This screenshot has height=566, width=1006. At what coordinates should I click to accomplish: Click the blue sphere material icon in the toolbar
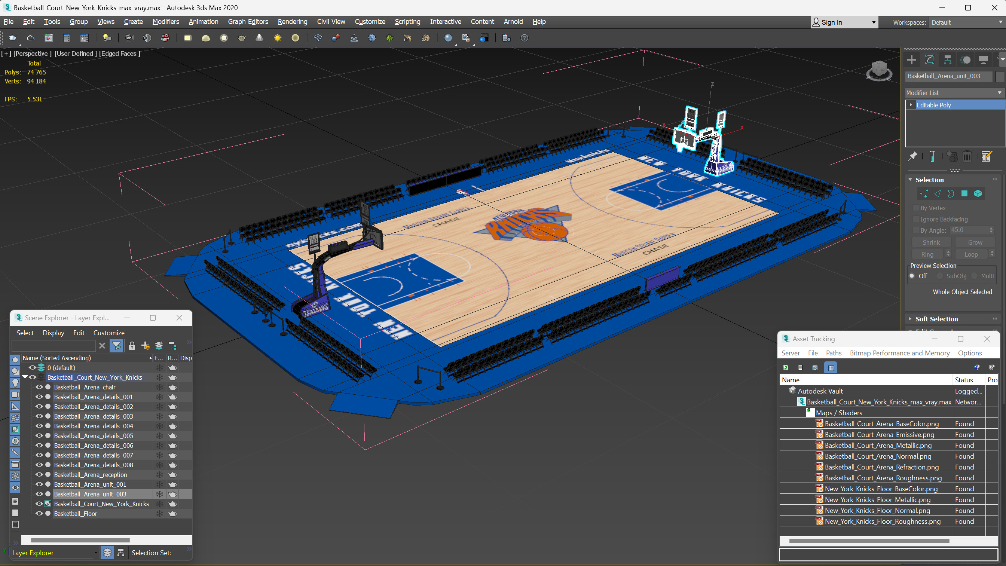tap(448, 38)
